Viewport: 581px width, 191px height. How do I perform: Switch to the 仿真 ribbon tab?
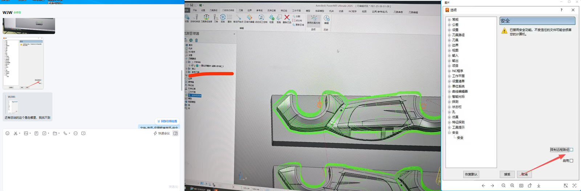(341, 11)
